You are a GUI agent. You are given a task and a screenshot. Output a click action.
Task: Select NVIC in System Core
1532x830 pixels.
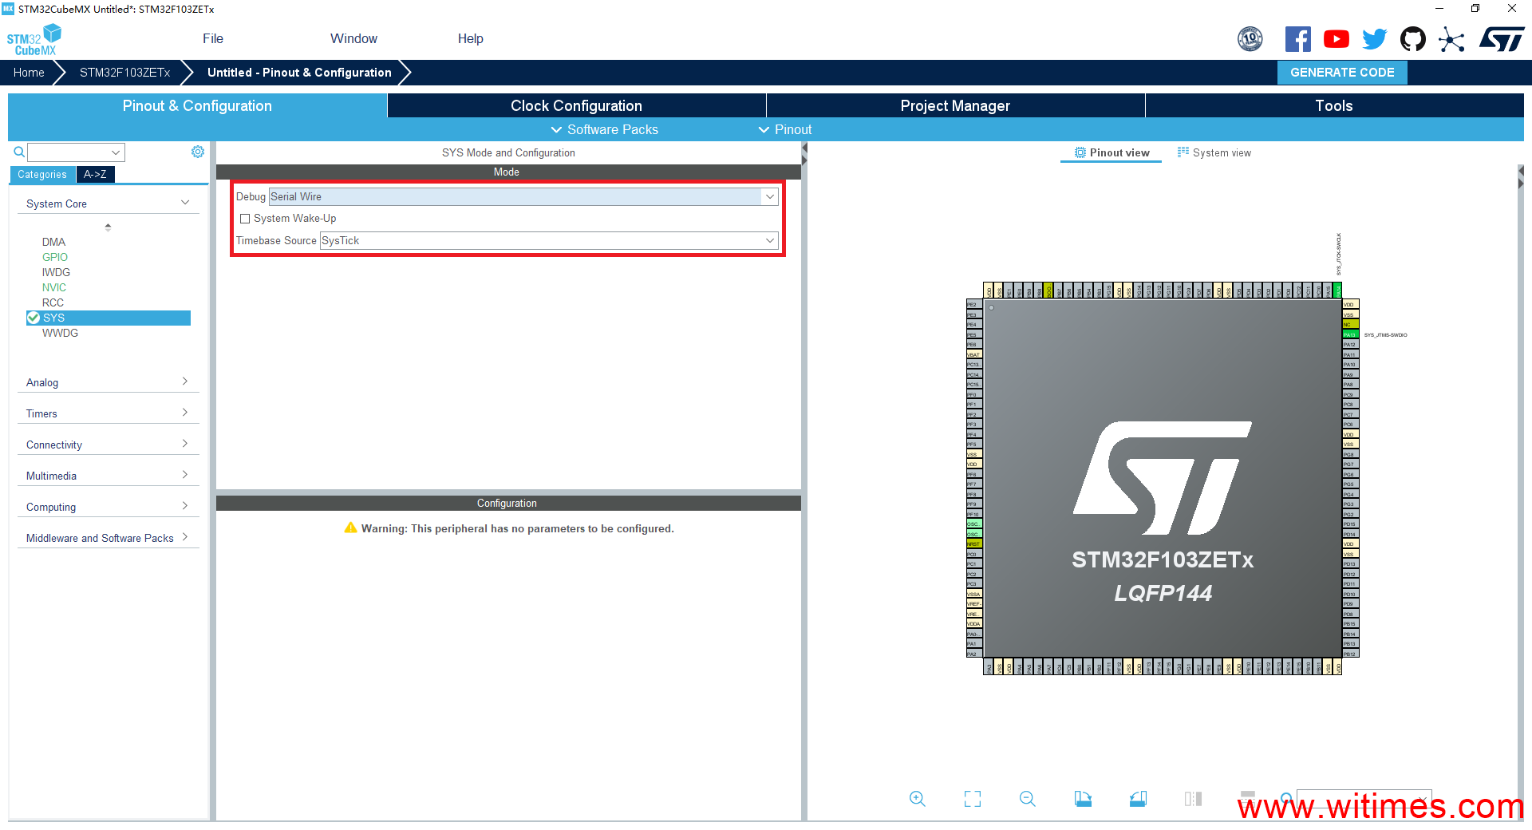click(x=54, y=287)
